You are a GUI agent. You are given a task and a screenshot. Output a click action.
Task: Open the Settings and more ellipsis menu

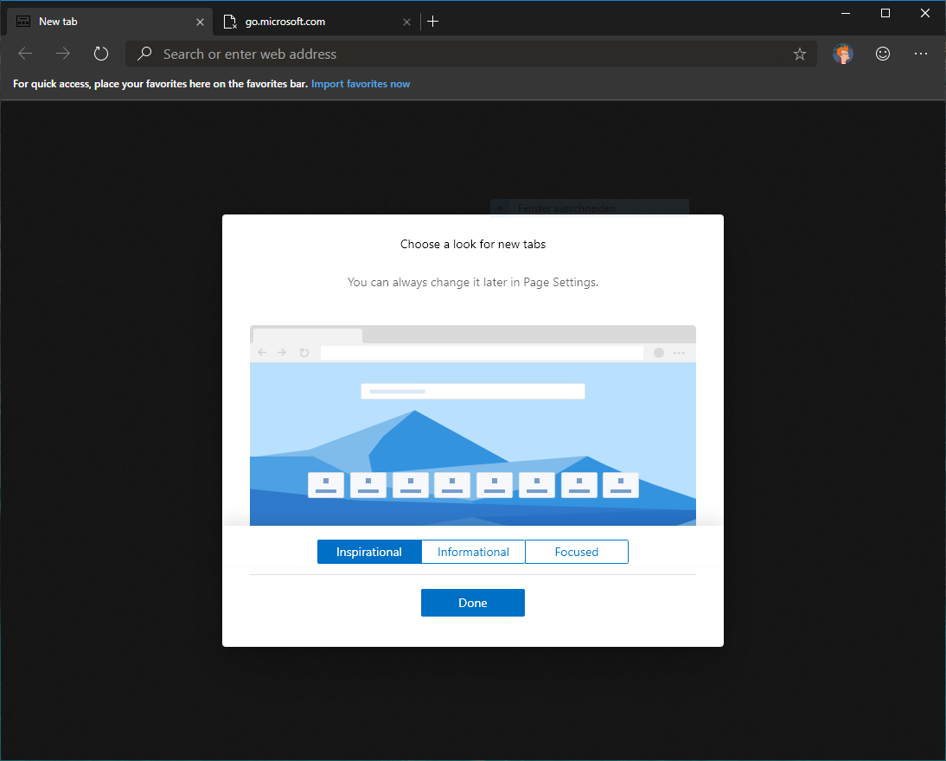[920, 54]
